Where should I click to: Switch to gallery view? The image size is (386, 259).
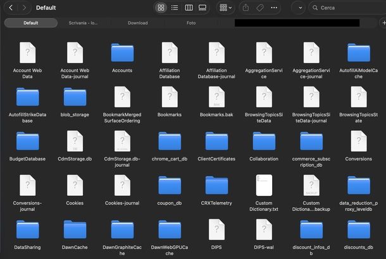point(202,8)
